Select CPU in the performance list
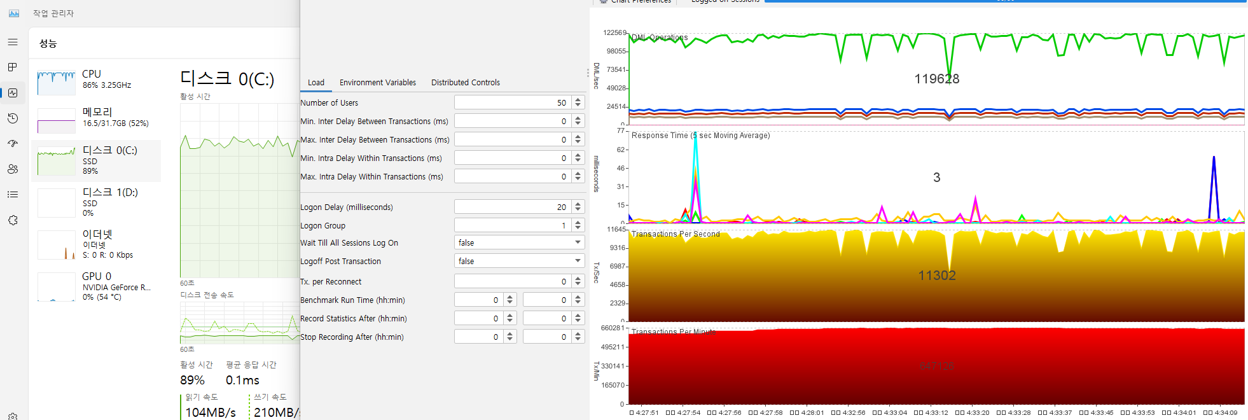Image resolution: width=1248 pixels, height=420 pixels. click(x=95, y=80)
